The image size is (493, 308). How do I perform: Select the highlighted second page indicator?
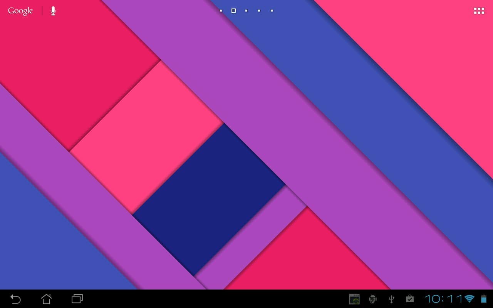point(233,11)
